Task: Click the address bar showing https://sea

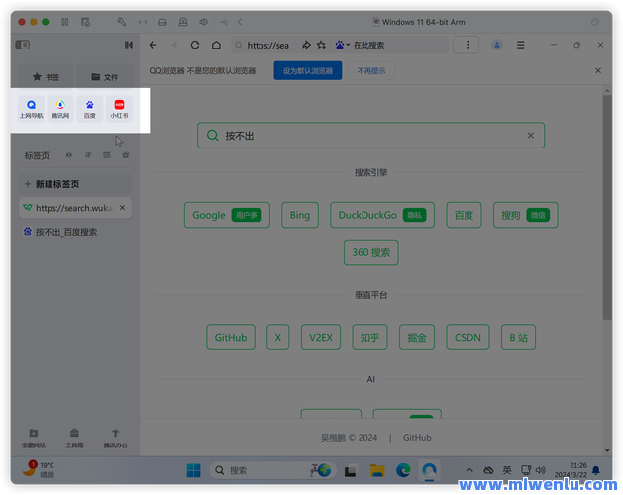Action: point(266,45)
